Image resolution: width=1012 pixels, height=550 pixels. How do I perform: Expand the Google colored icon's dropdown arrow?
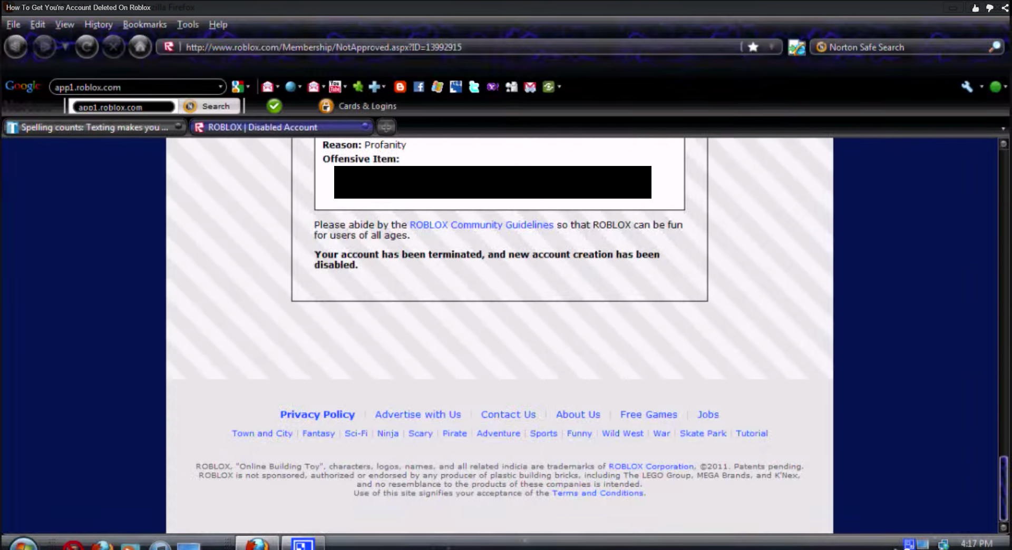(248, 86)
